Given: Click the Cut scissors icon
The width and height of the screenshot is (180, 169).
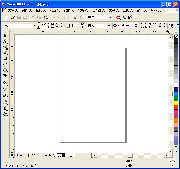Looking at the screenshot, I should 33,17.
